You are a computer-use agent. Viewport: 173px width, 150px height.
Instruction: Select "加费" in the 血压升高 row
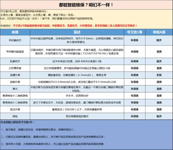(159, 109)
